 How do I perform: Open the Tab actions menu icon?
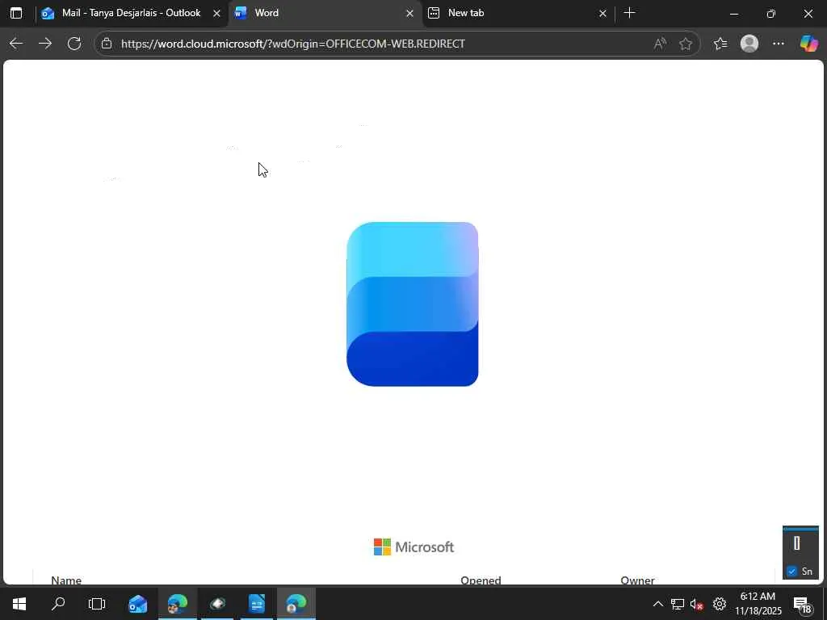click(16, 13)
